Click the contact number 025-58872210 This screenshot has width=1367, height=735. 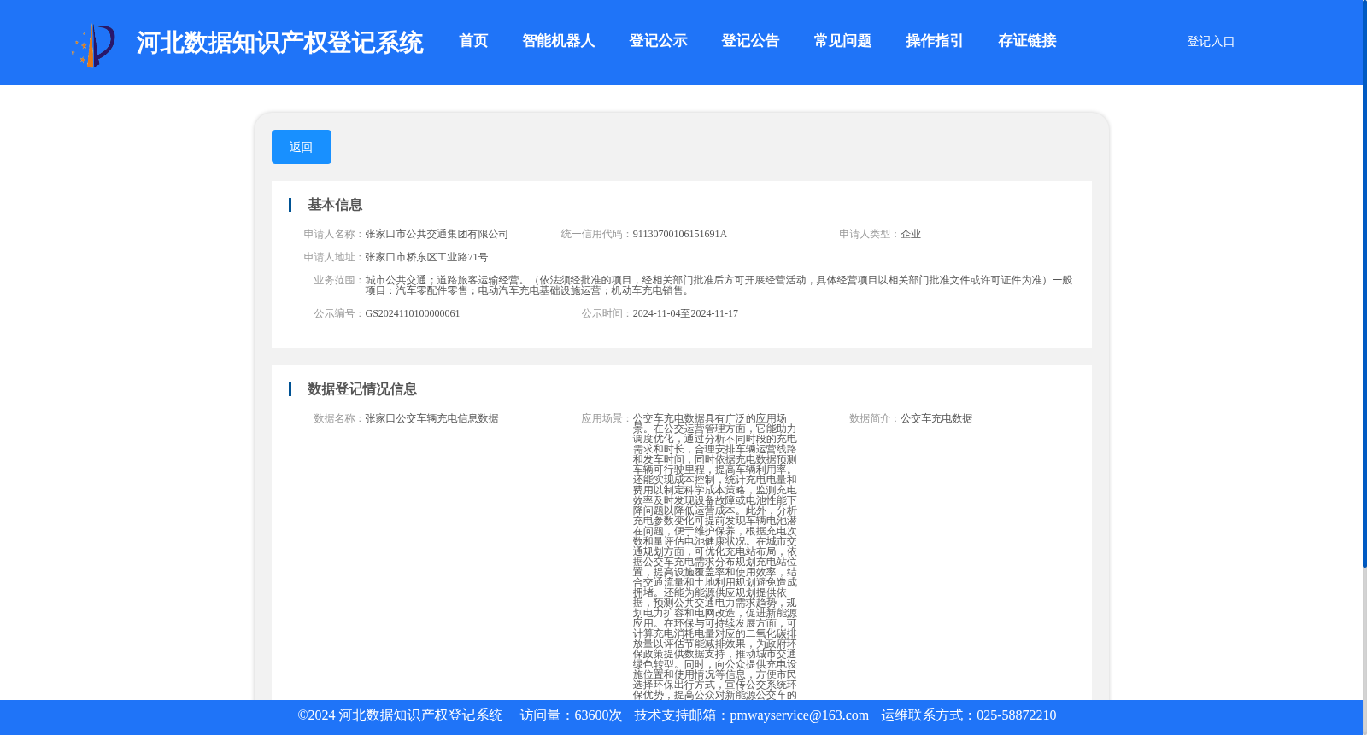click(x=1016, y=715)
